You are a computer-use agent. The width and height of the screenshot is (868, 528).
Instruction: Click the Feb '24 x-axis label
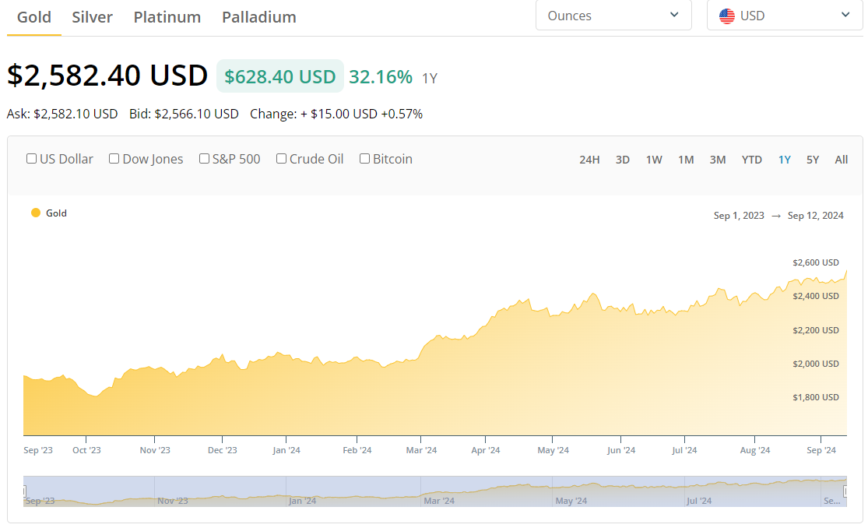tap(357, 450)
